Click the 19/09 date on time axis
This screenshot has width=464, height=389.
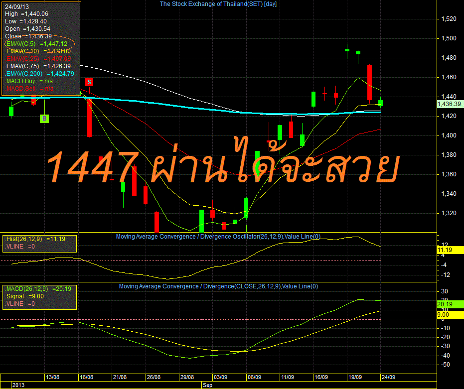pos(355,377)
